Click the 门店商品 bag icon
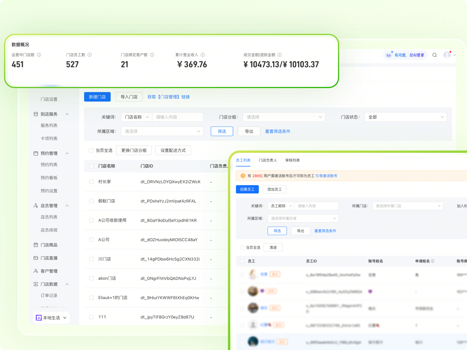Viewport: 467px width, 350px height. click(36, 245)
